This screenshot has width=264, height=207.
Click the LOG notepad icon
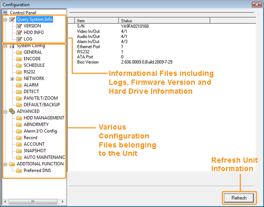click(19, 39)
